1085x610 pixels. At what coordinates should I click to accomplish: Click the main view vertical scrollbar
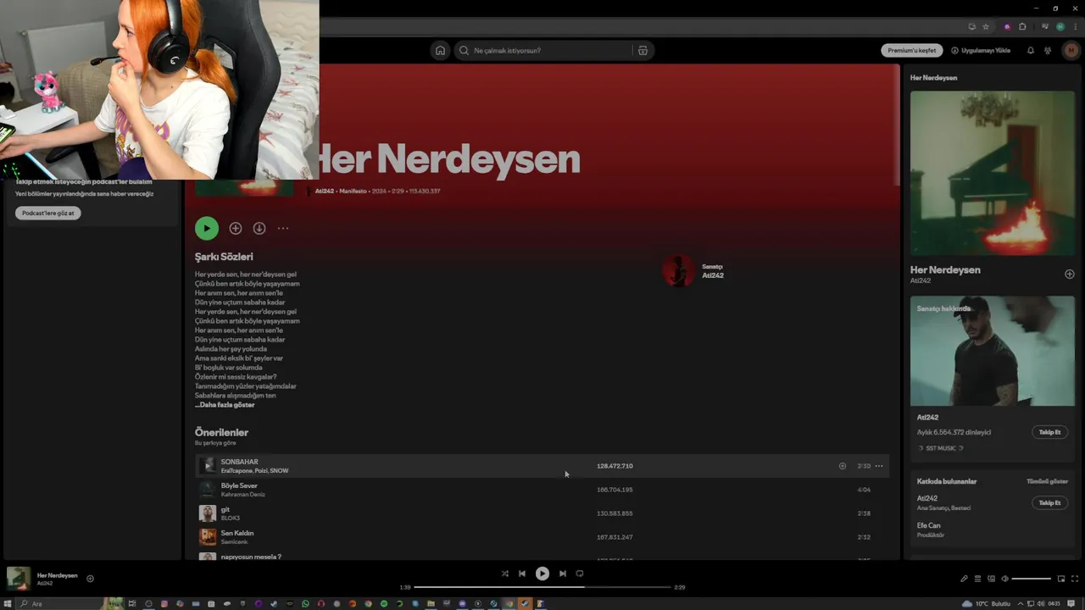[897, 125]
